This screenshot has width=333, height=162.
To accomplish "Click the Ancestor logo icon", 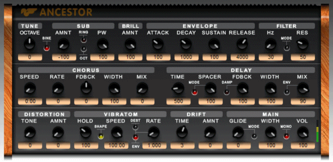I will click(x=29, y=12).
